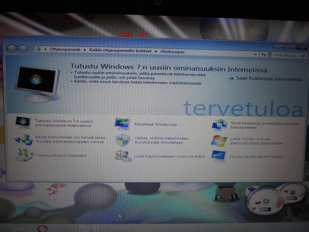Click the back navigation button
Viewport: 309px width, 232px height.
[11, 48]
